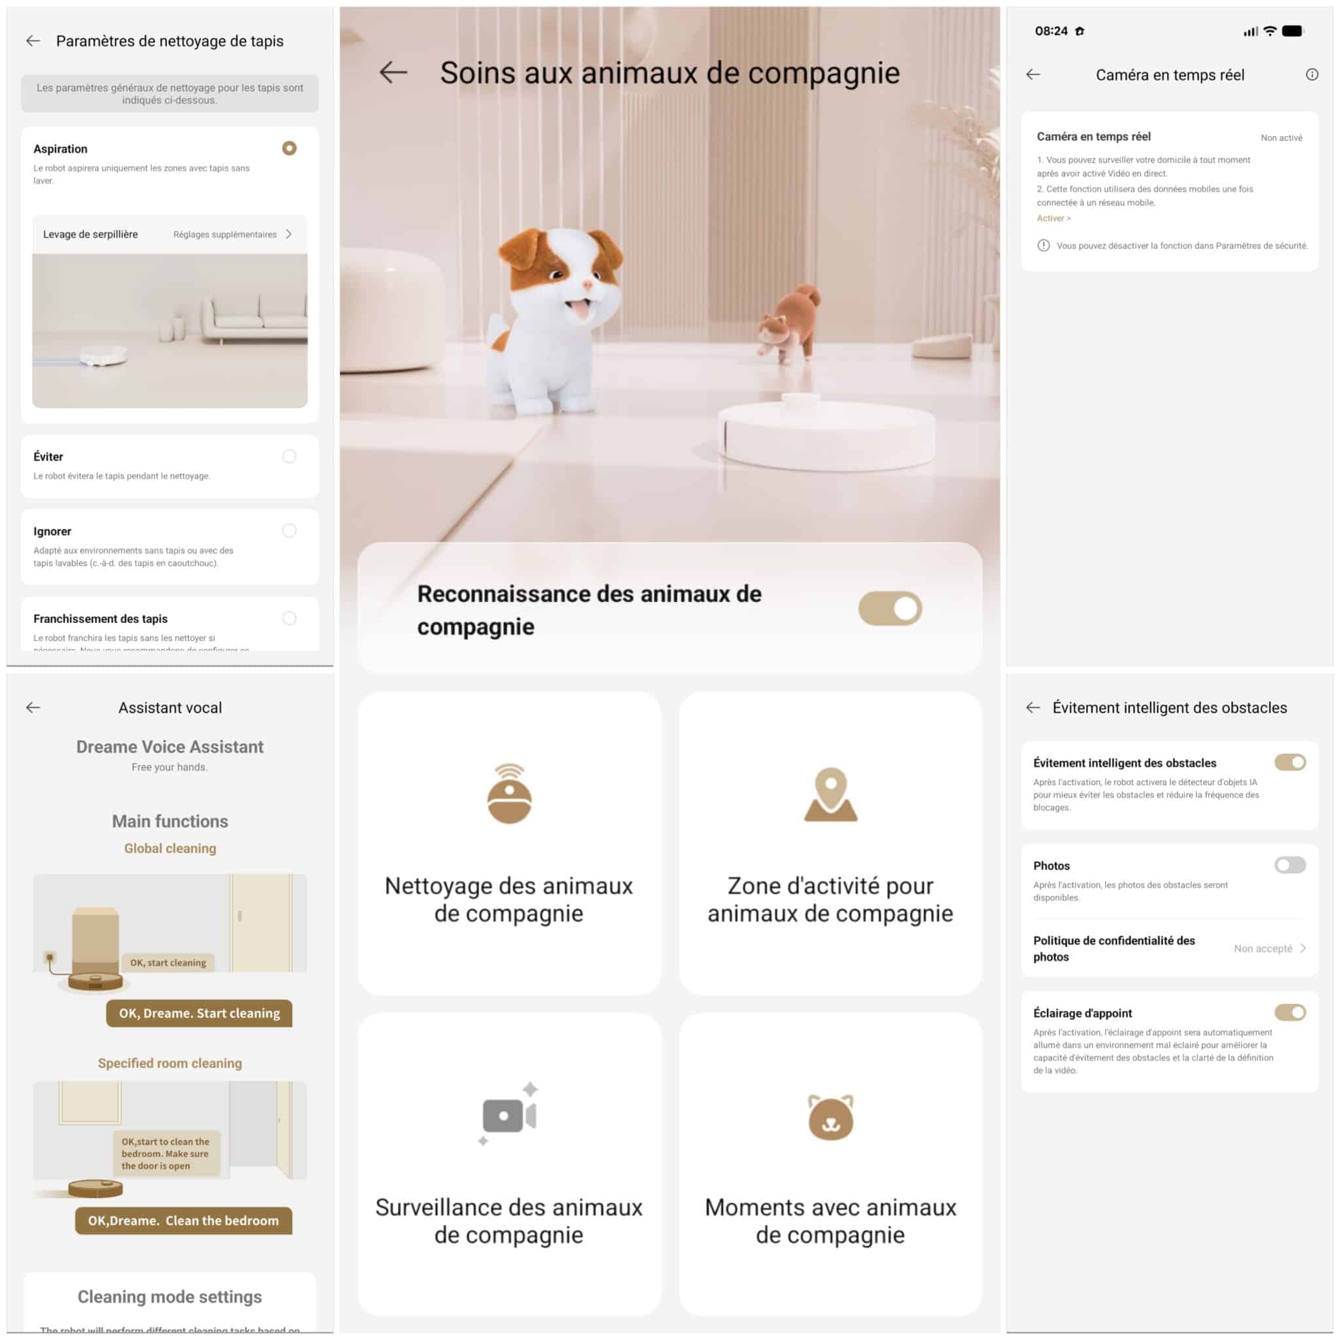The height and width of the screenshot is (1340, 1340).
Task: Go back from Assistant vocal screen
Action: pyautogui.click(x=33, y=707)
